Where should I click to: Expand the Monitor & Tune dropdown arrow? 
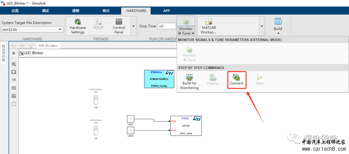tap(193, 33)
